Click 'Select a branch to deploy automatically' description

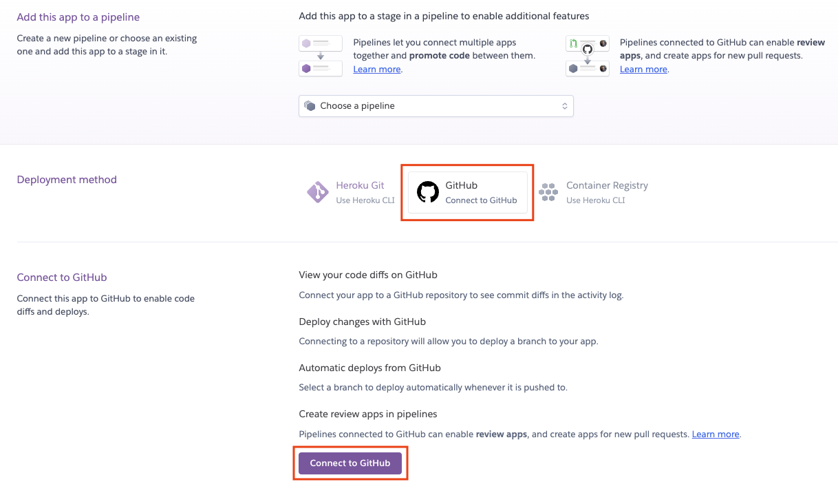(433, 388)
